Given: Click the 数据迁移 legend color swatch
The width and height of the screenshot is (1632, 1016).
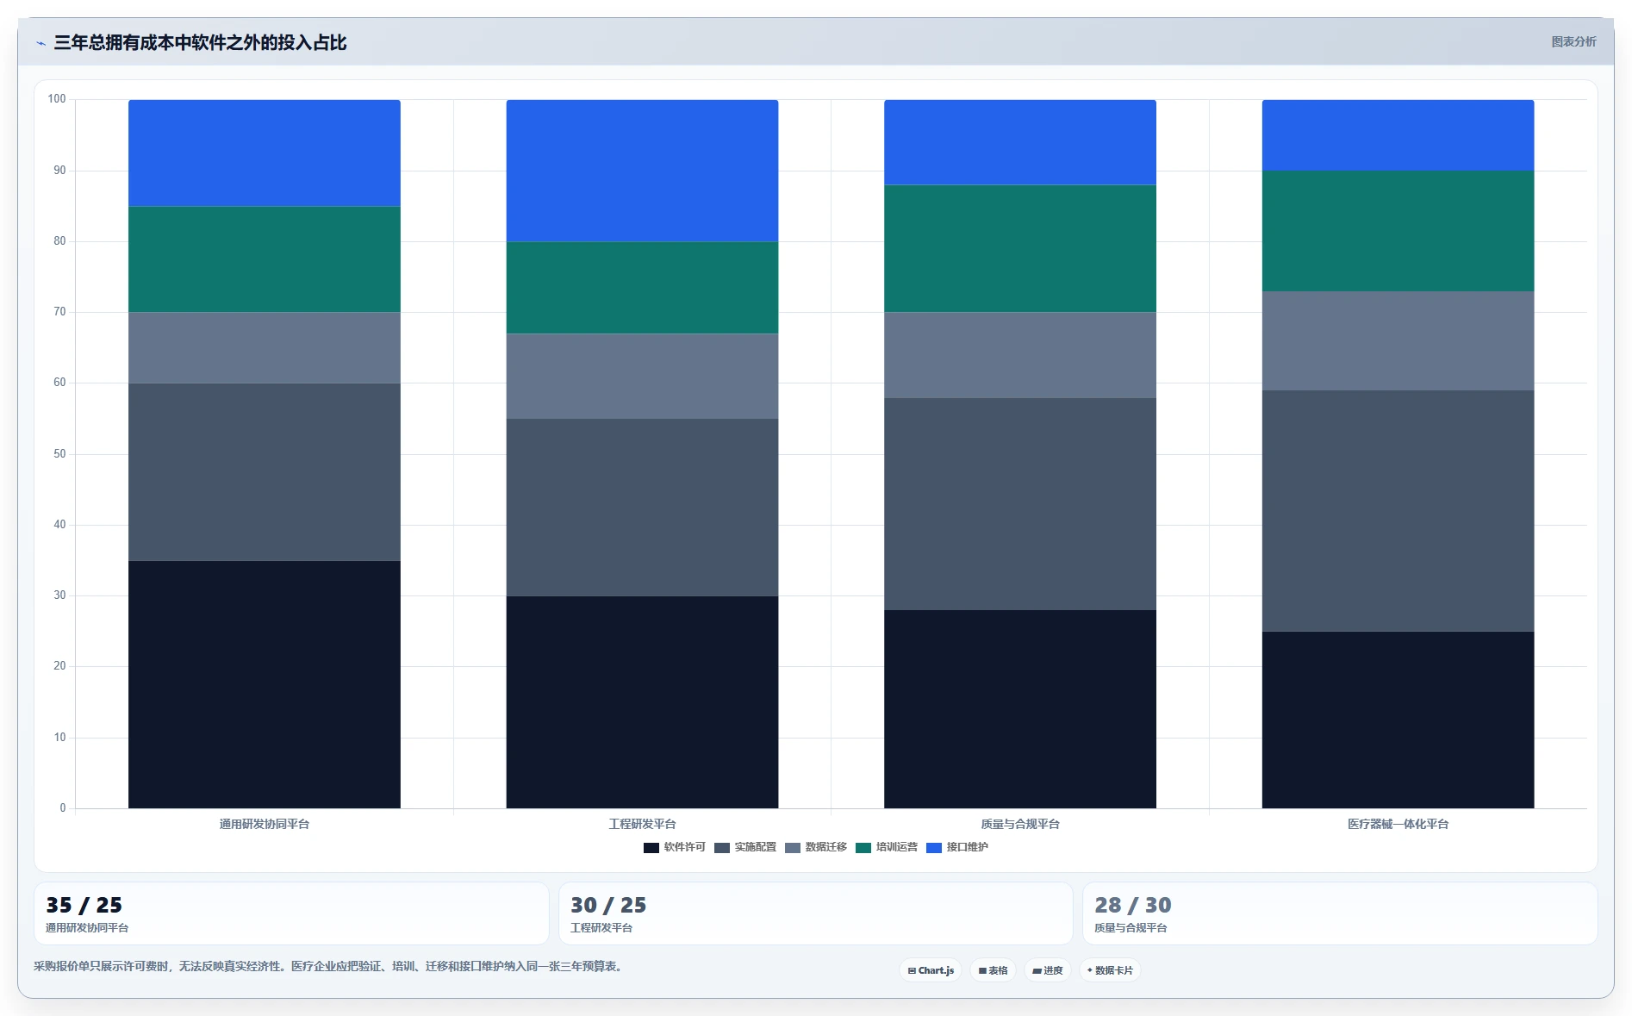Looking at the screenshot, I should 793,847.
